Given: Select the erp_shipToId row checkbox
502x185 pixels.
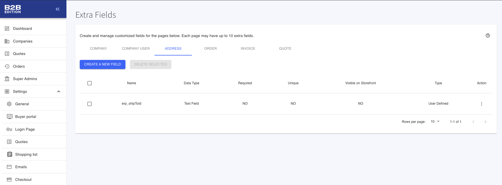Looking at the screenshot, I should (89, 104).
